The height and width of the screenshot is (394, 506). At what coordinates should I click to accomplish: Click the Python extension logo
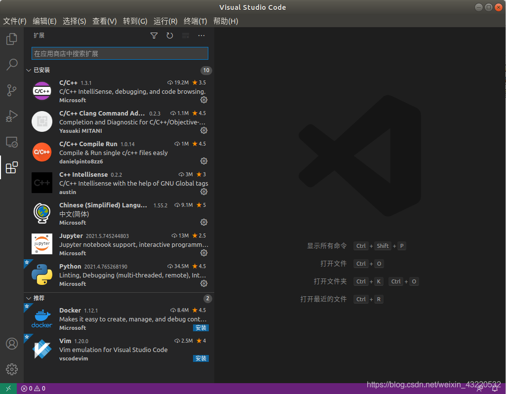(42, 275)
